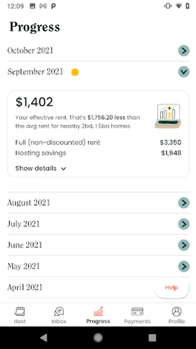
Task: Expand the October 2021 arrow
Action: click(184, 50)
